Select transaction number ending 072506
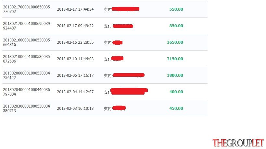266x149 pixels. 26,59
